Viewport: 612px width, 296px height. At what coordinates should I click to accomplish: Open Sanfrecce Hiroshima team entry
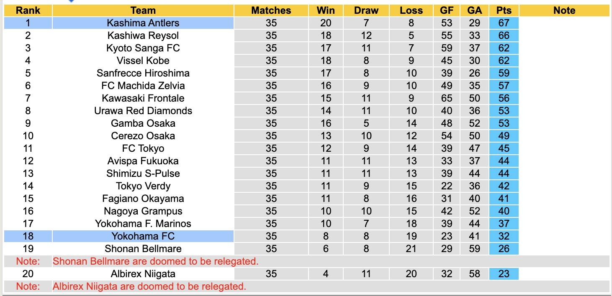point(143,73)
